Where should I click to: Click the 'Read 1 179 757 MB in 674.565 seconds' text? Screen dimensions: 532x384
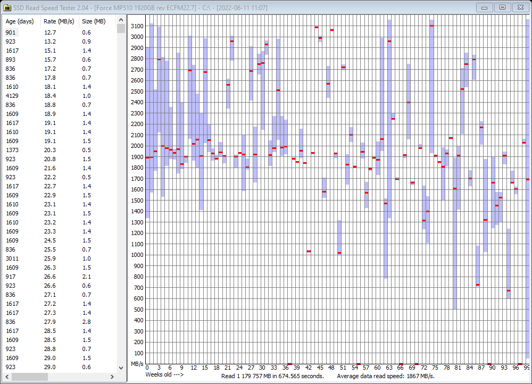272,376
